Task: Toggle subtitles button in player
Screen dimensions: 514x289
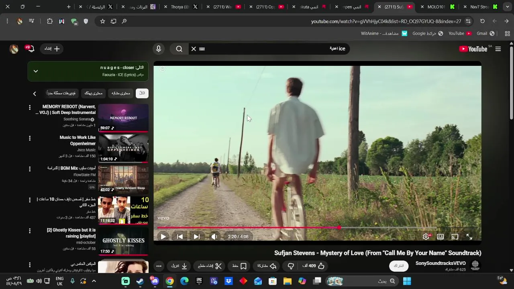Action: pos(412,237)
